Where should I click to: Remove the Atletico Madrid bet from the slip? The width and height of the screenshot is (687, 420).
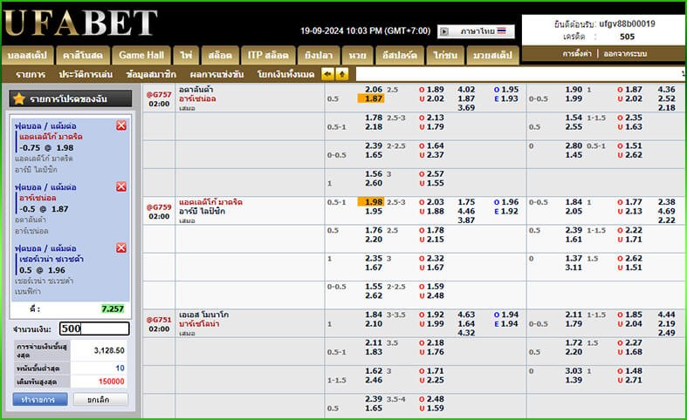pos(120,125)
